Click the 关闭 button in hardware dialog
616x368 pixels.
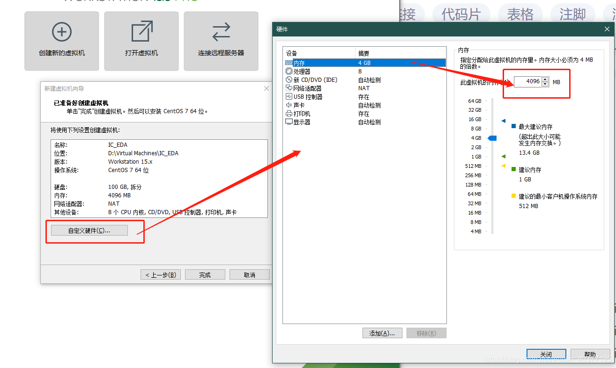tap(546, 354)
